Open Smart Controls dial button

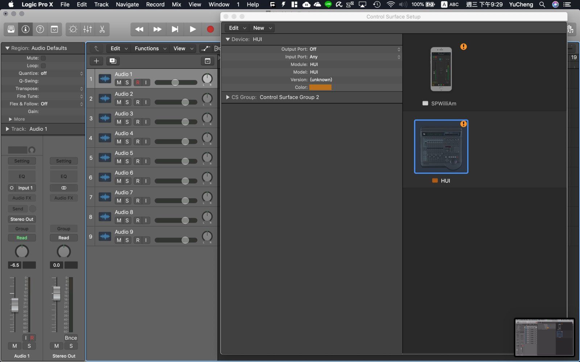tap(73, 29)
